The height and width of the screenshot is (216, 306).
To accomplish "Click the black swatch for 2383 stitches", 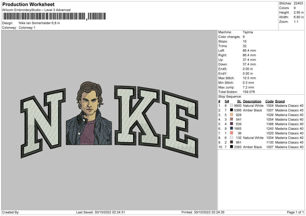I will (x=232, y=147).
